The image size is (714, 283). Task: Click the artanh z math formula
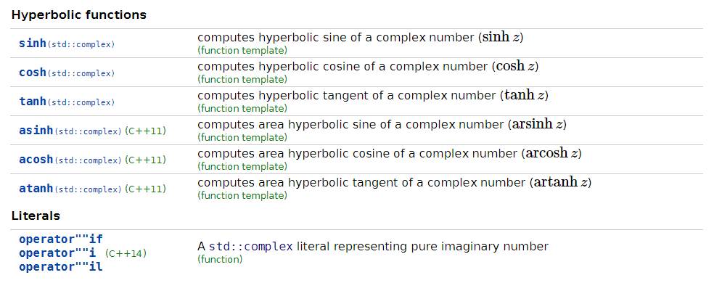(561, 183)
